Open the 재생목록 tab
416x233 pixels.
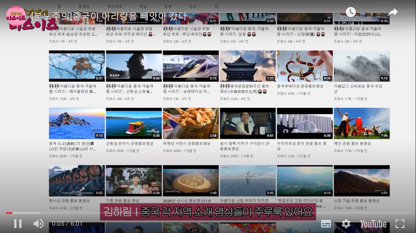(x=114, y=6)
